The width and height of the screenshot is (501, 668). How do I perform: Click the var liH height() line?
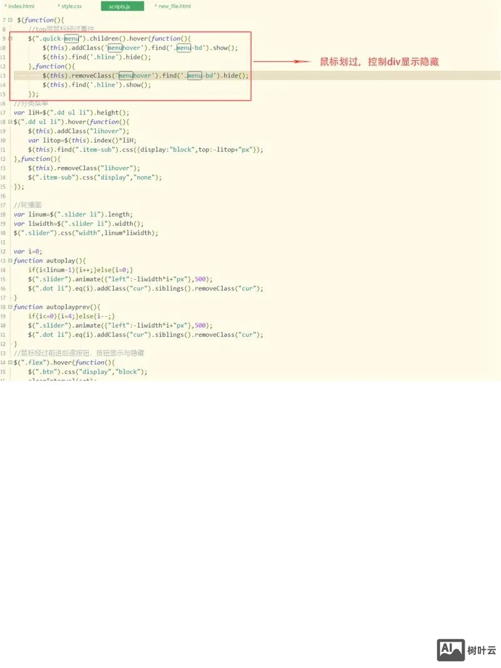point(71,113)
